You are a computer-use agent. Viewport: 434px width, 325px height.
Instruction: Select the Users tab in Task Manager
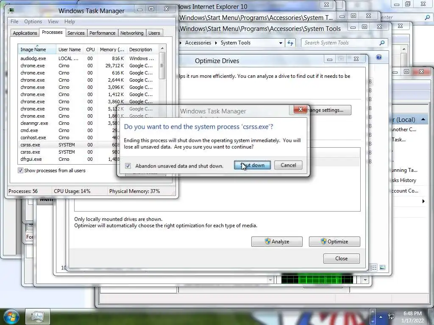pyautogui.click(x=154, y=33)
